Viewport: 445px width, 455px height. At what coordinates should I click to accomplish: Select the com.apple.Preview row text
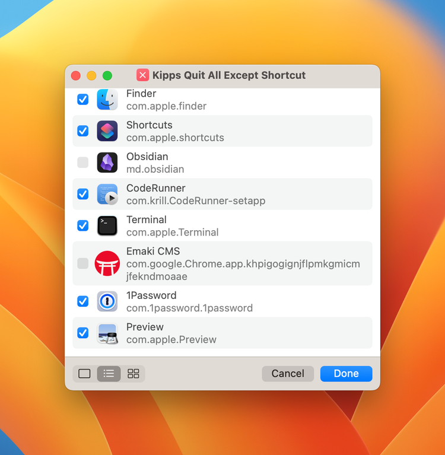click(x=171, y=339)
